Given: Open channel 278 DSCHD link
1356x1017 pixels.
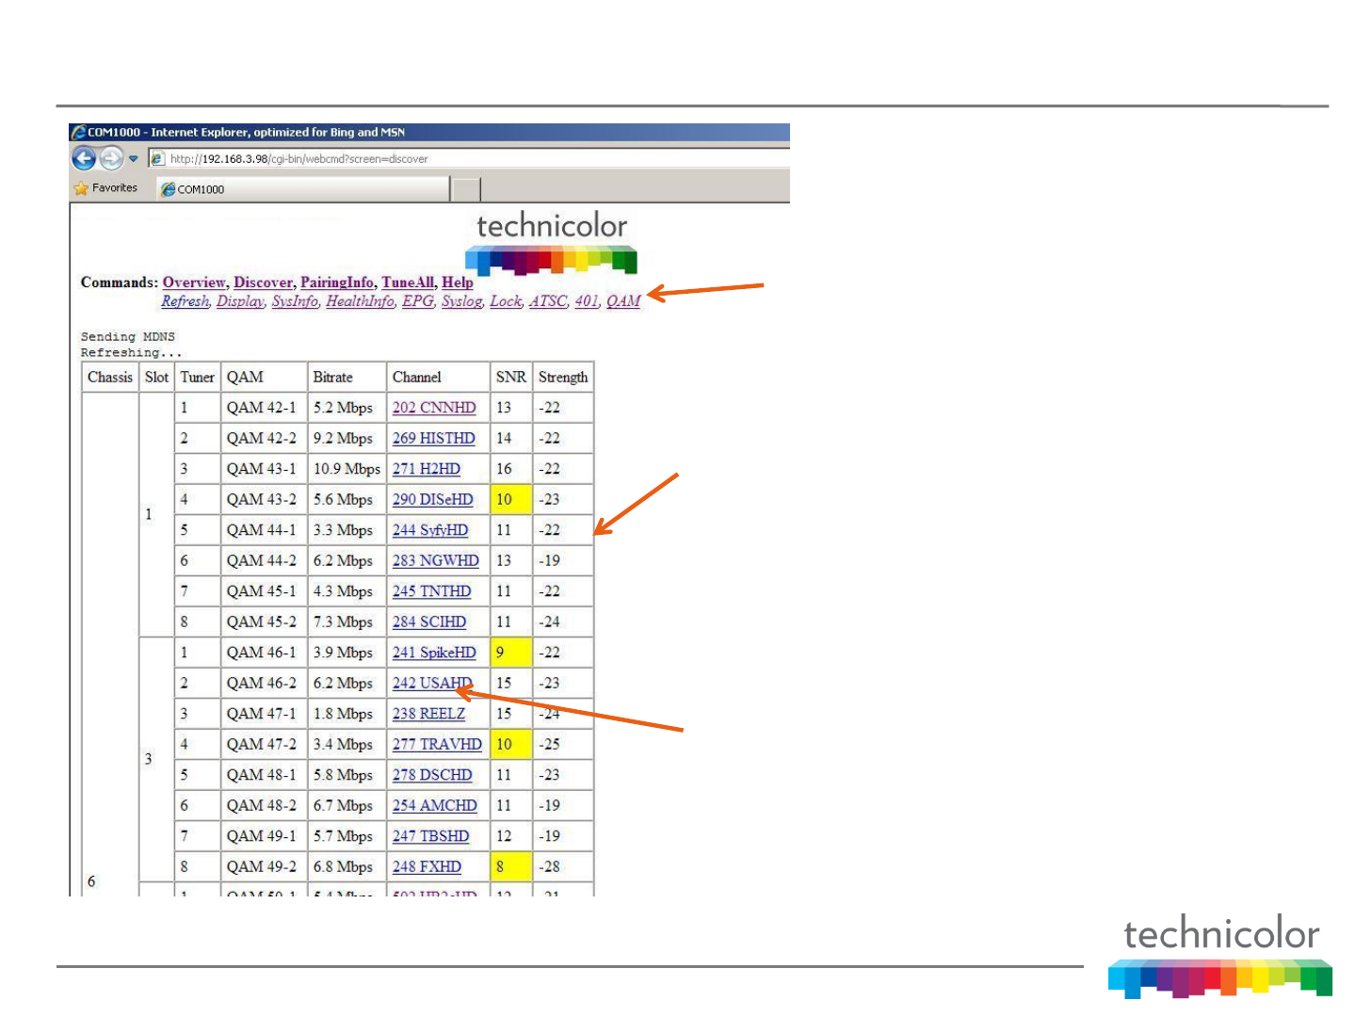Looking at the screenshot, I should click(x=432, y=775).
